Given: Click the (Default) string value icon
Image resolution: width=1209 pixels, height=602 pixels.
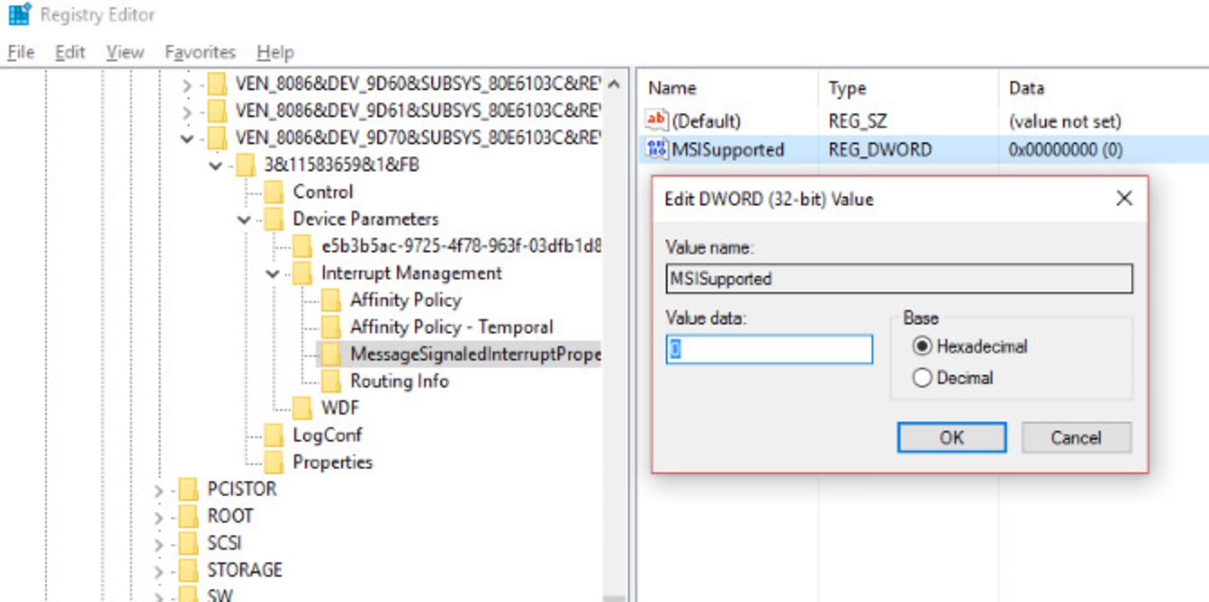Looking at the screenshot, I should (x=656, y=120).
